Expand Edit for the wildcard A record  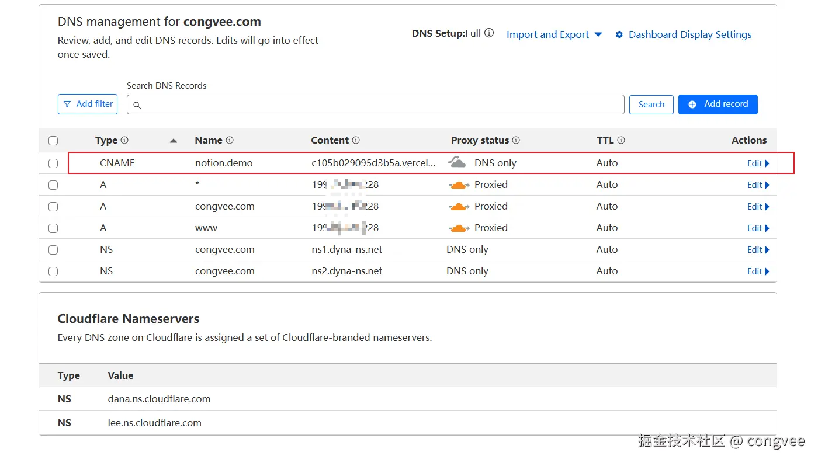[758, 185]
